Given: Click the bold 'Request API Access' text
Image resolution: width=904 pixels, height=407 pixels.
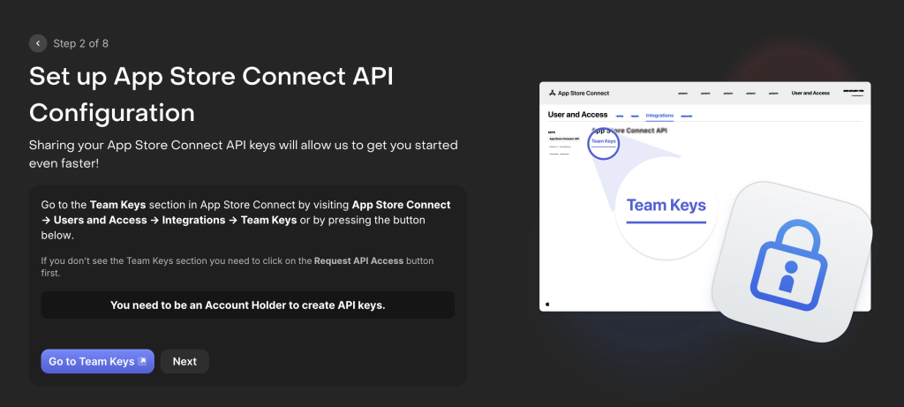Looking at the screenshot, I should coord(358,260).
